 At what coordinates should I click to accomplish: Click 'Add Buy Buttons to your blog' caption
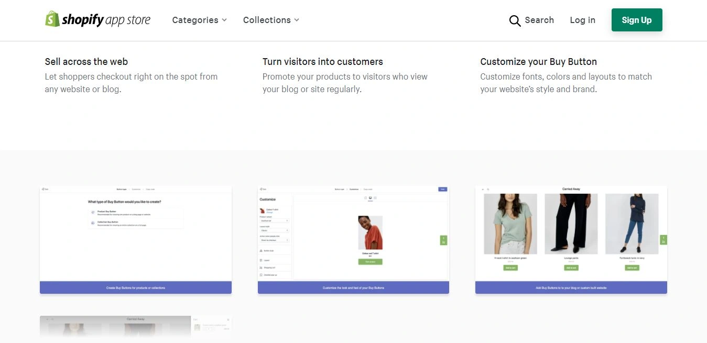[x=571, y=287]
